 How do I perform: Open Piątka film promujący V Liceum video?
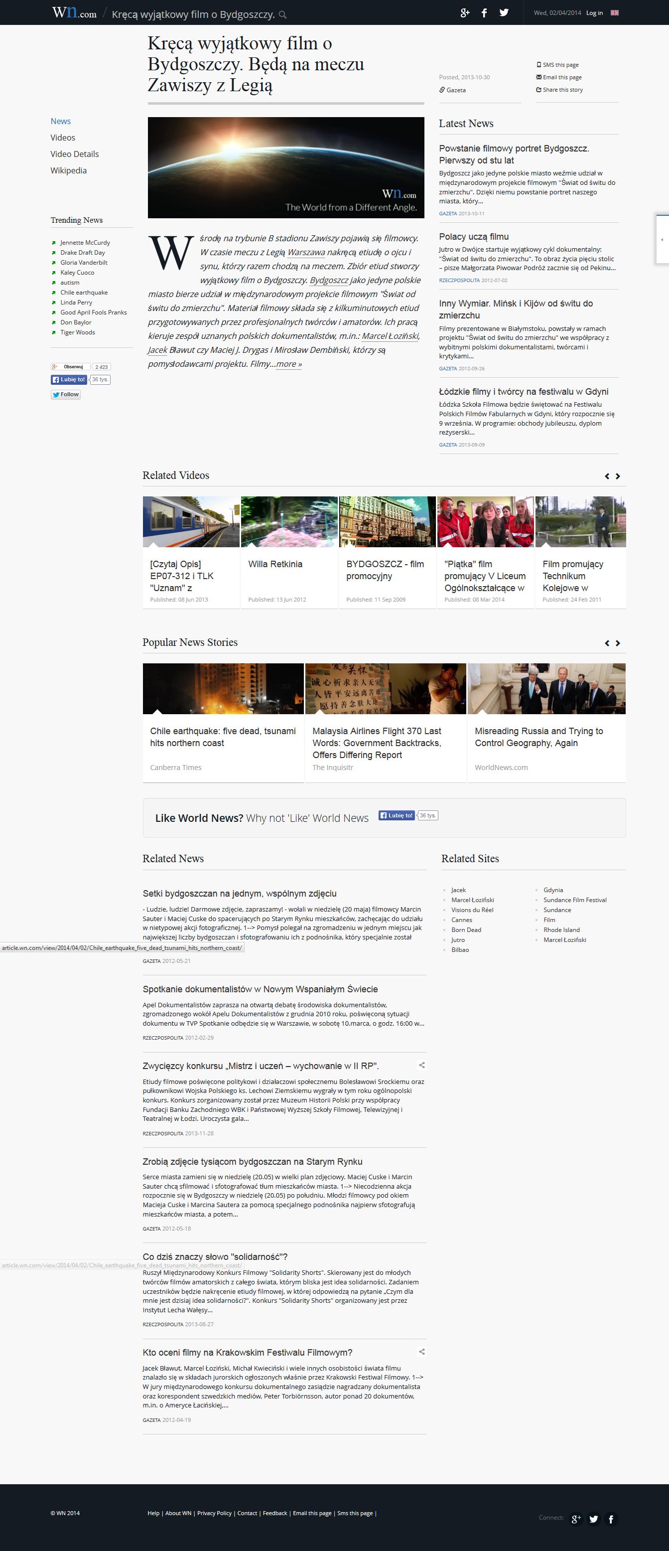[x=486, y=521]
